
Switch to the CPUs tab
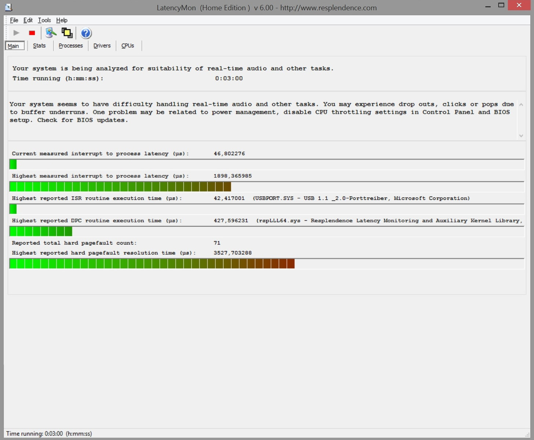point(128,45)
